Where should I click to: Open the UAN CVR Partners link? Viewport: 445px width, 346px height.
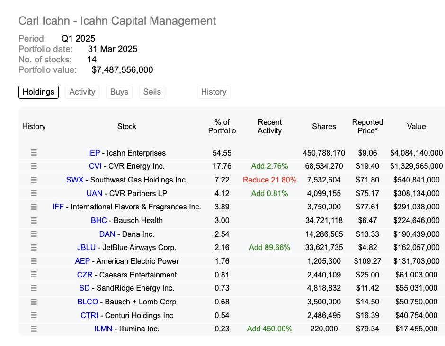coord(126,193)
